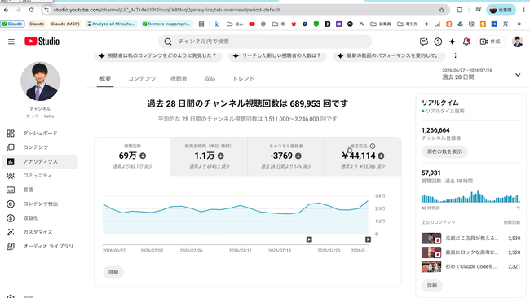Click the オーディオ ライブラリ sidebar icon

[x=11, y=247]
